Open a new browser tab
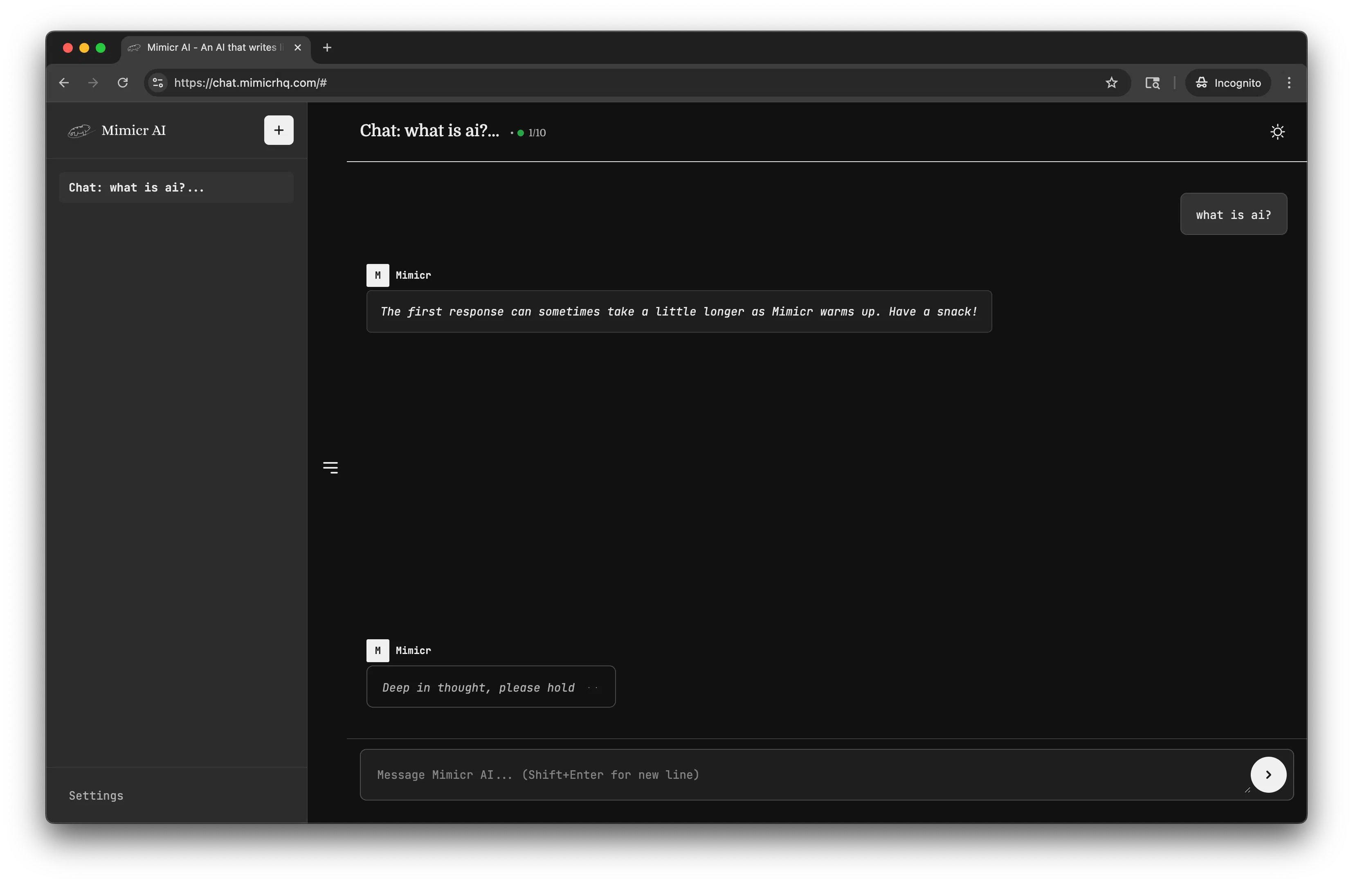Image resolution: width=1353 pixels, height=884 pixels. tap(327, 48)
